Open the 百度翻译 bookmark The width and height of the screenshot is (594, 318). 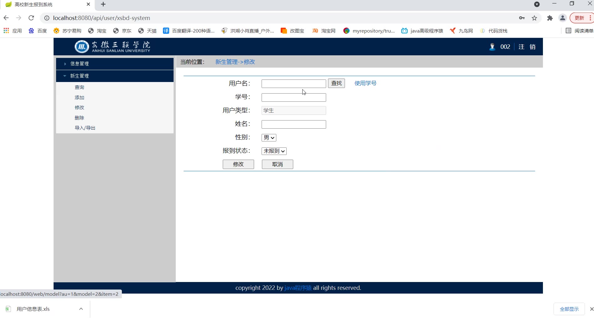click(x=189, y=31)
